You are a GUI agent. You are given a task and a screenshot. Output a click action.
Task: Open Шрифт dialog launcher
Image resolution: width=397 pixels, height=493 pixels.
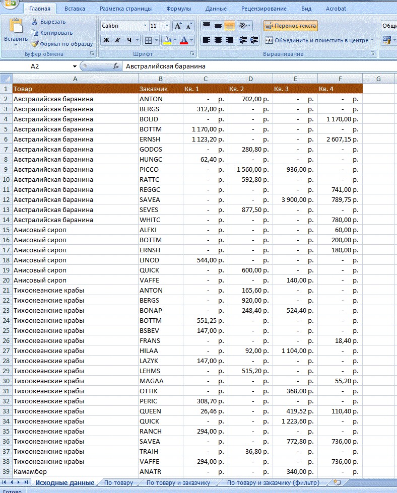click(x=192, y=54)
